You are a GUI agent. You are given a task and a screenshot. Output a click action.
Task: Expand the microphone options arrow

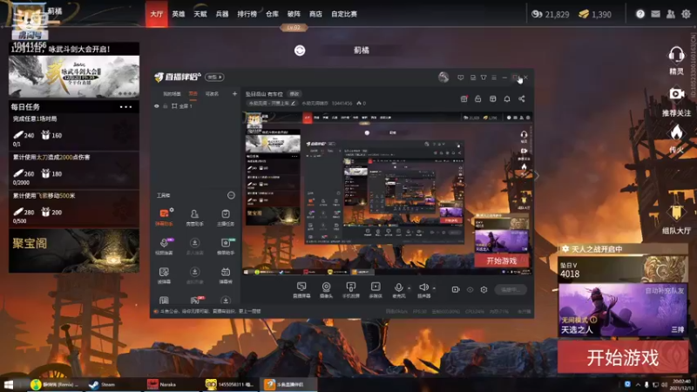(x=409, y=288)
